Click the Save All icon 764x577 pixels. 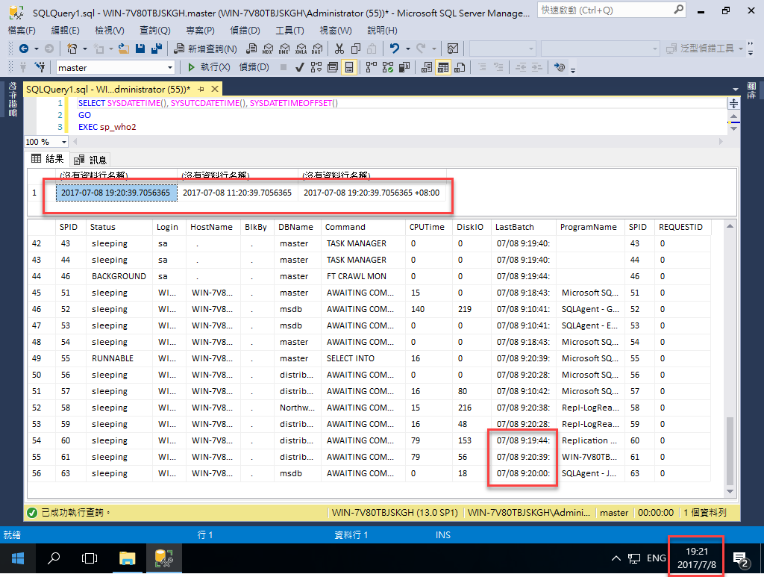pyautogui.click(x=157, y=49)
